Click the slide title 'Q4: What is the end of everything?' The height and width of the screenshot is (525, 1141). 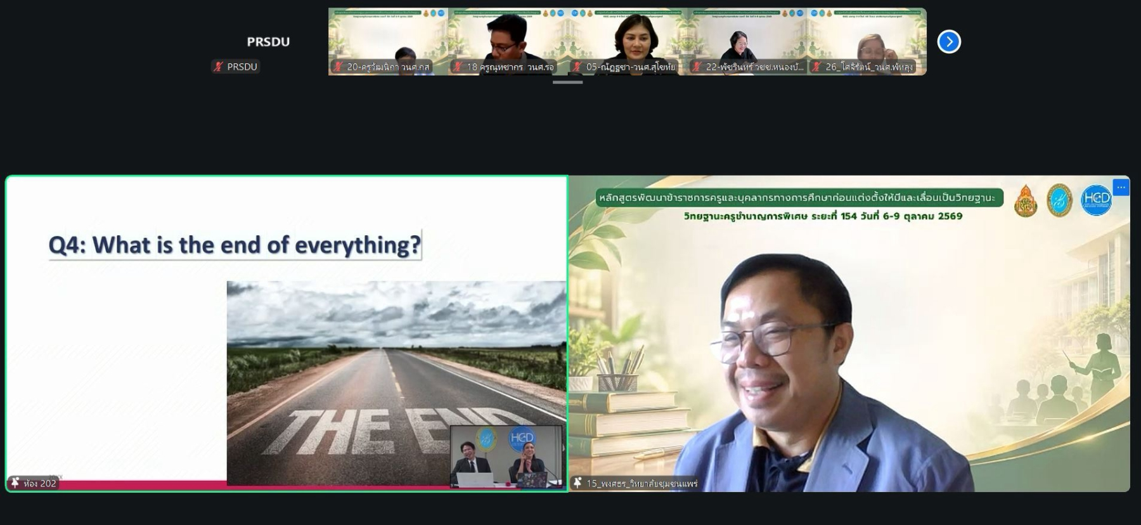(x=235, y=245)
